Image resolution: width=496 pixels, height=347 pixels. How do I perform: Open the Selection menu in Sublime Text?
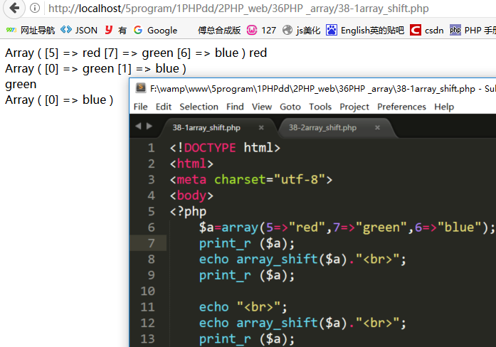pyautogui.click(x=199, y=107)
